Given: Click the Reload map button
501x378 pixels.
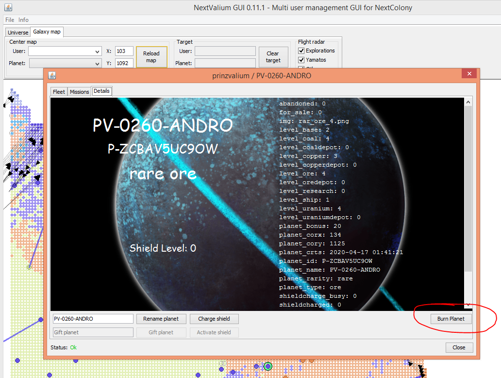Looking at the screenshot, I should 151,57.
